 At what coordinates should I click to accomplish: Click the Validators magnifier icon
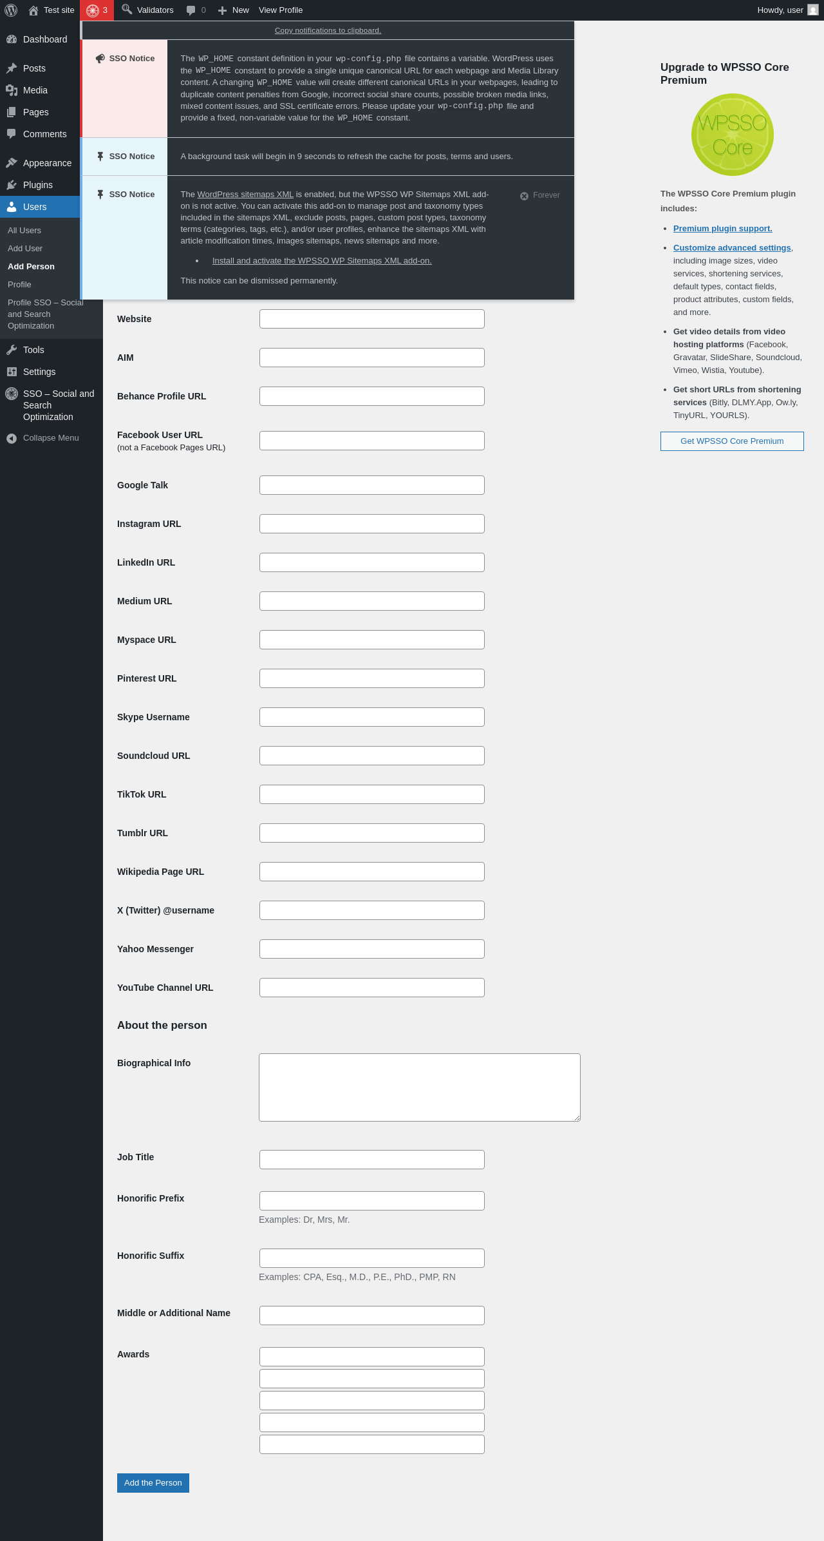click(127, 10)
